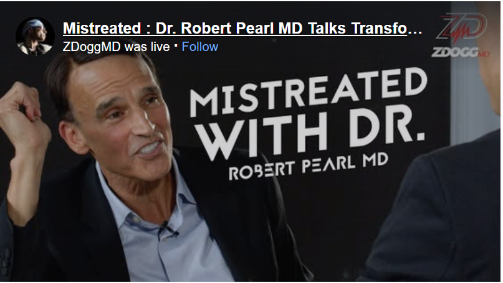Follow the ZDoggMD page

(200, 47)
